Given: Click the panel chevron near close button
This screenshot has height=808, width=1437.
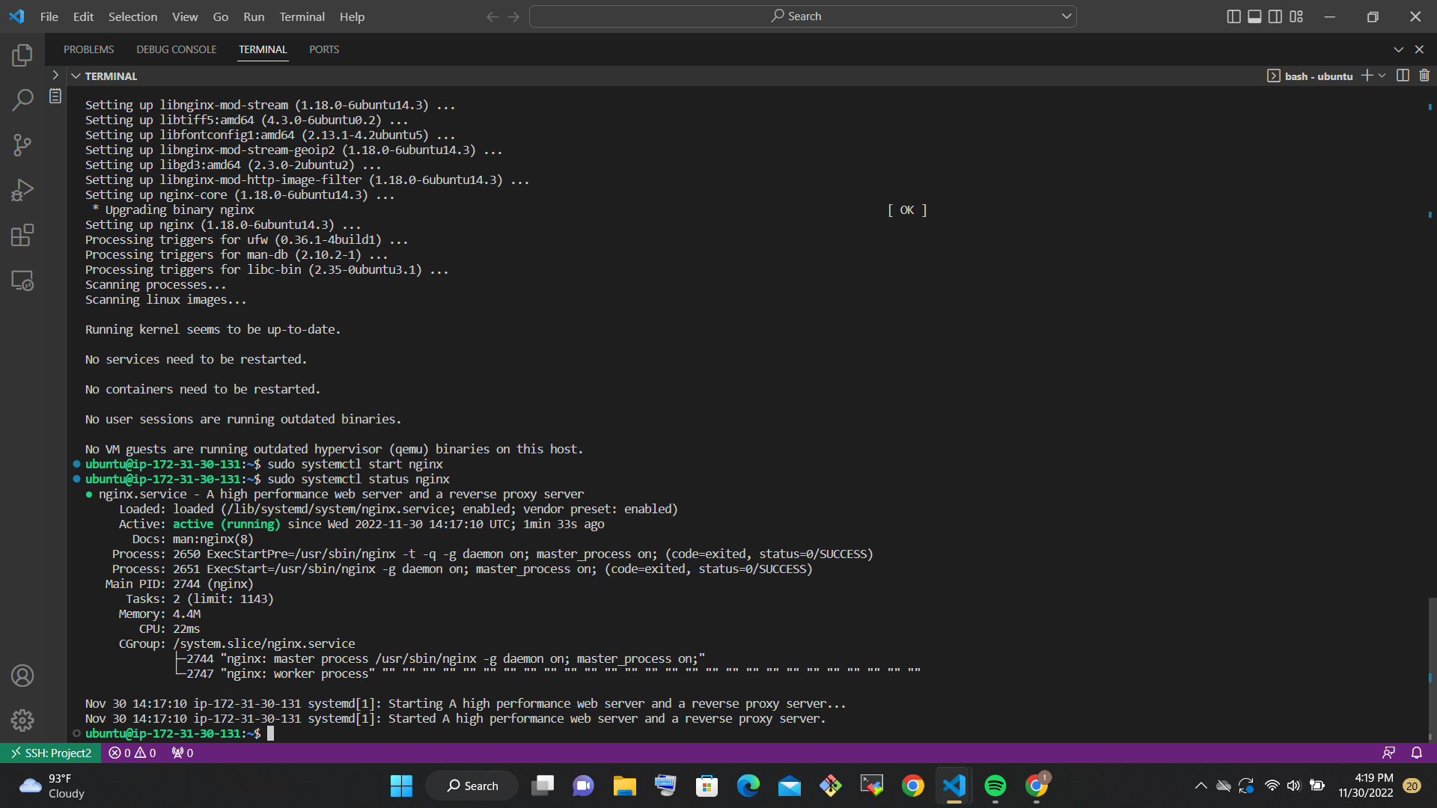Looking at the screenshot, I should pos(1398,49).
